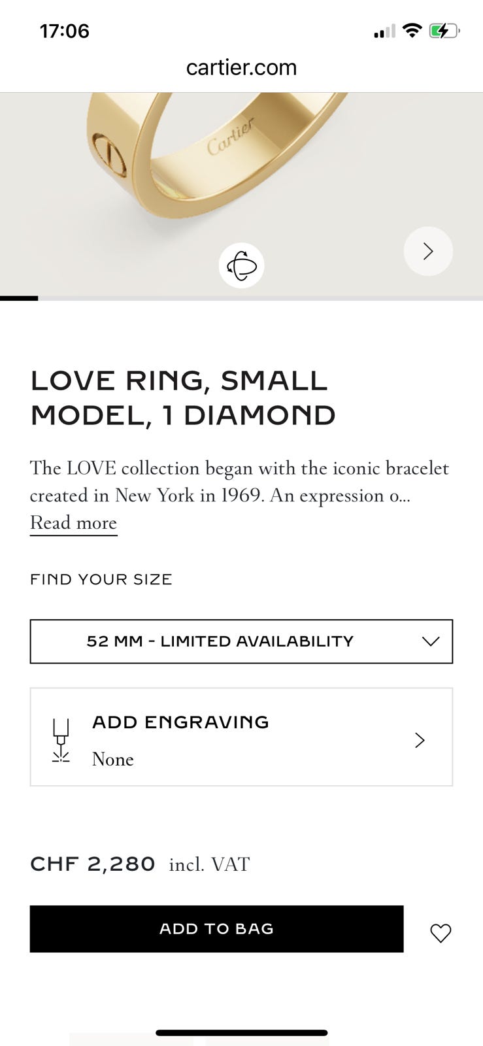Tap the CHF 2,280 price text

point(93,864)
